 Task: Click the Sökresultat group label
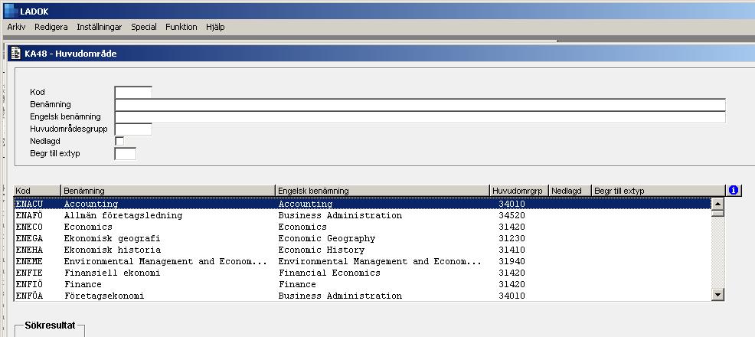50,326
